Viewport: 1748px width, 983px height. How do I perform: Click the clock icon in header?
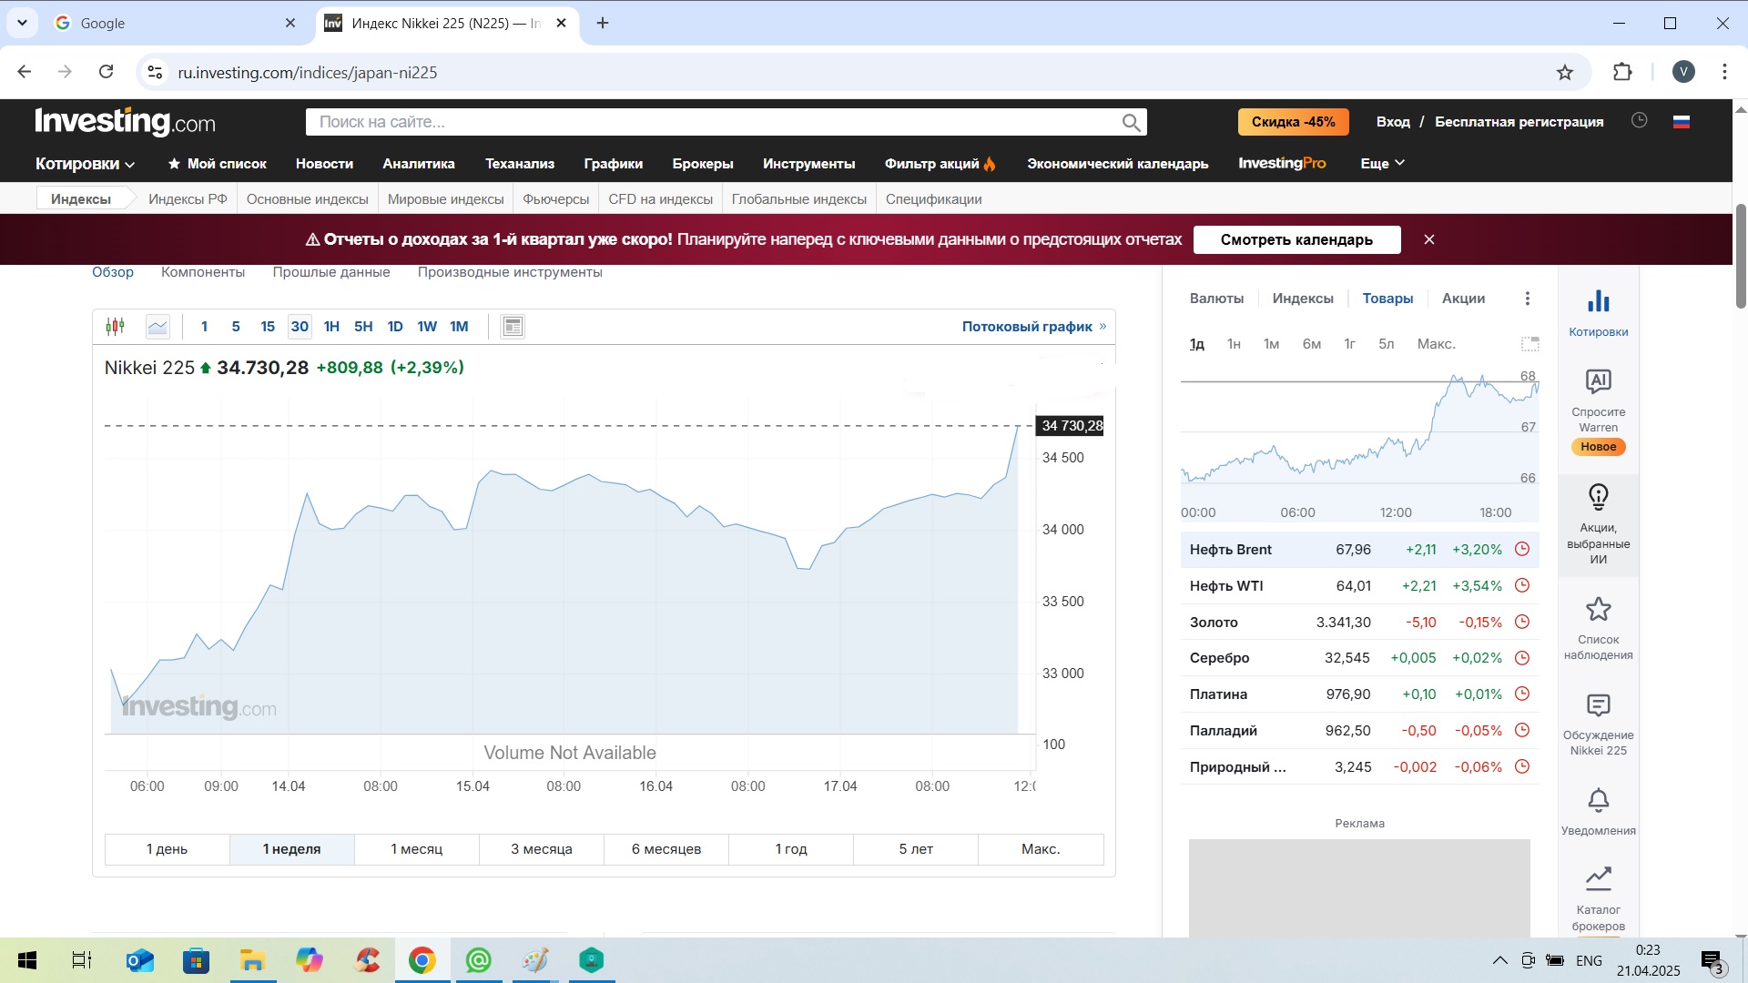point(1639,121)
